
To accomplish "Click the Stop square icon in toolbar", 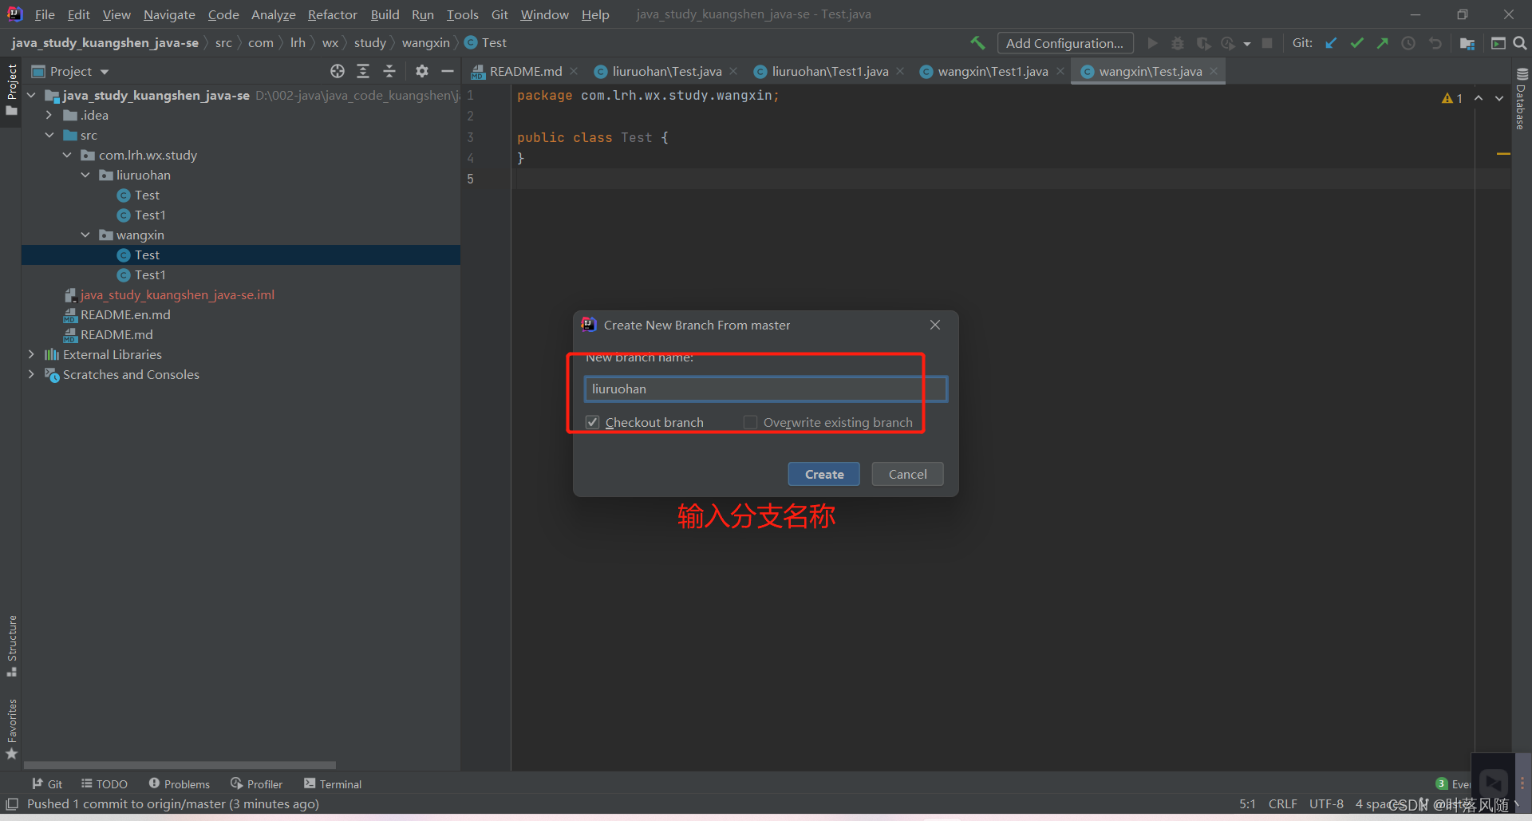I will pos(1267,43).
